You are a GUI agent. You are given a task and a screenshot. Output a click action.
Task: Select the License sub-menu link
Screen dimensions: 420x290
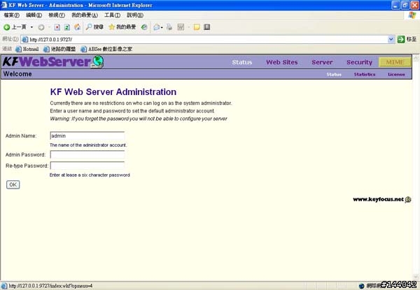tap(396, 75)
